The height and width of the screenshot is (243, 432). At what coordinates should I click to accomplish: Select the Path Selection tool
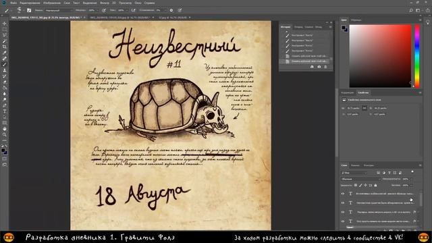tap(5, 117)
